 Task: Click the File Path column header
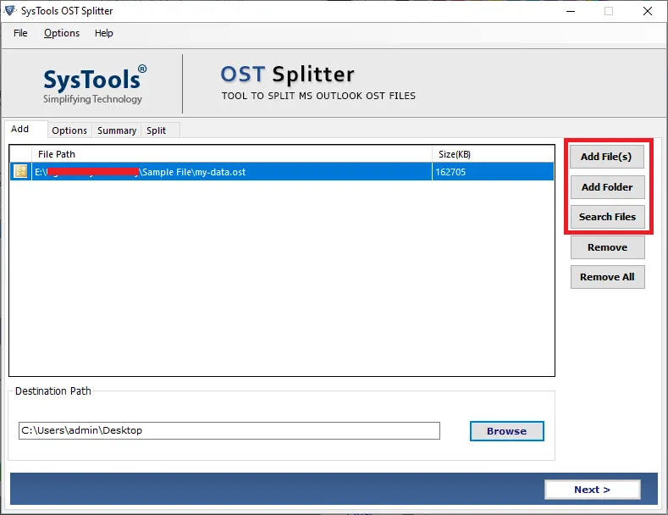coord(232,154)
